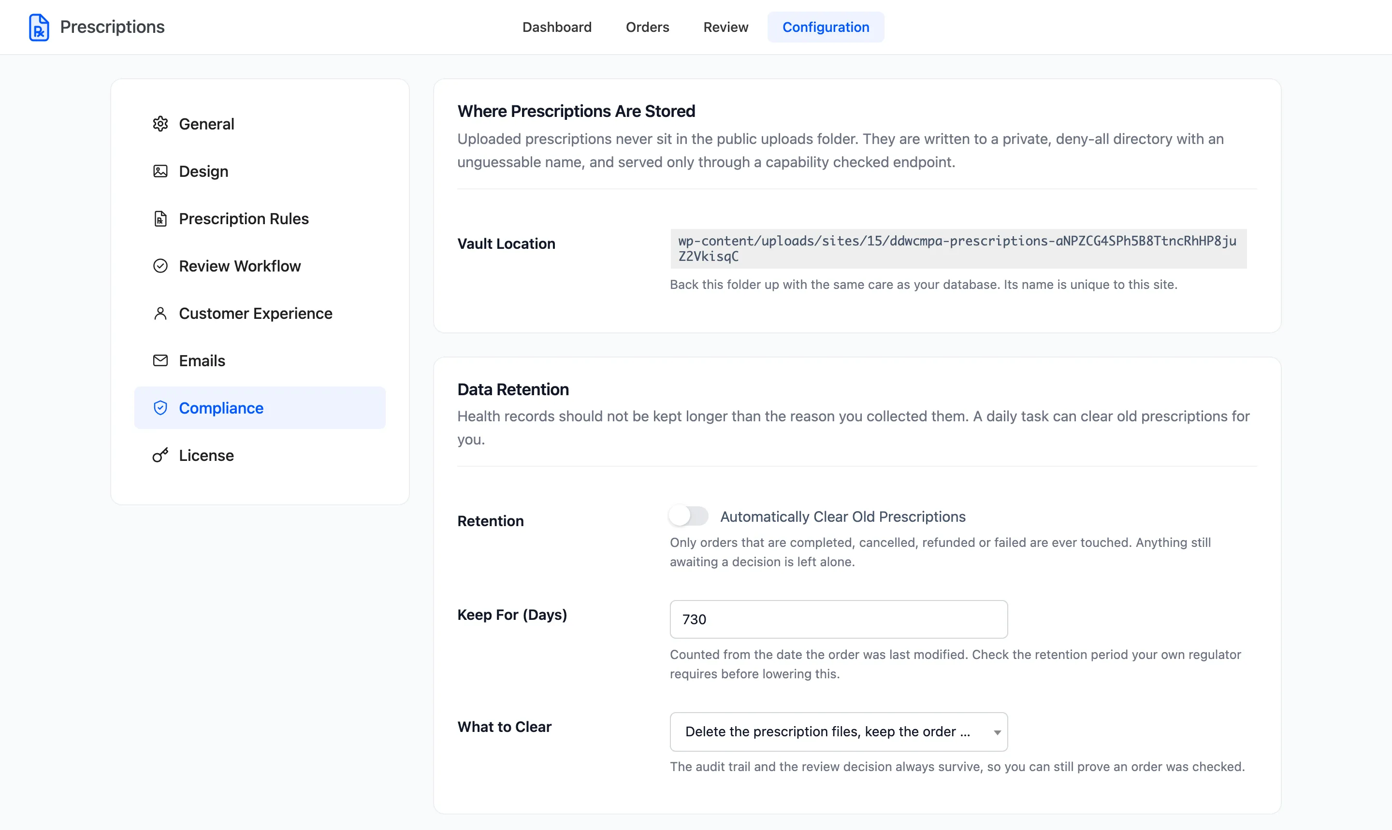Click the 'Only orders that are completed' note
Screen dimensions: 1392x830
click(941, 552)
